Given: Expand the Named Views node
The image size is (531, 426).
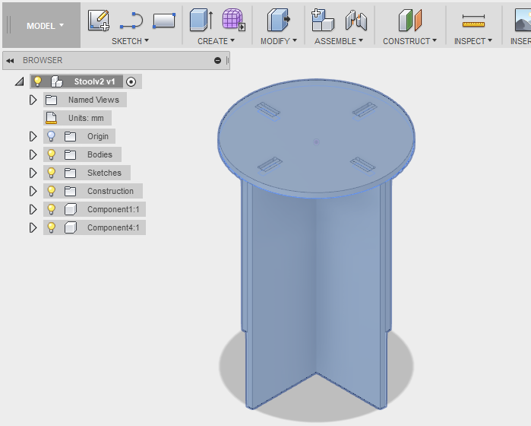Looking at the screenshot, I should coord(33,100).
